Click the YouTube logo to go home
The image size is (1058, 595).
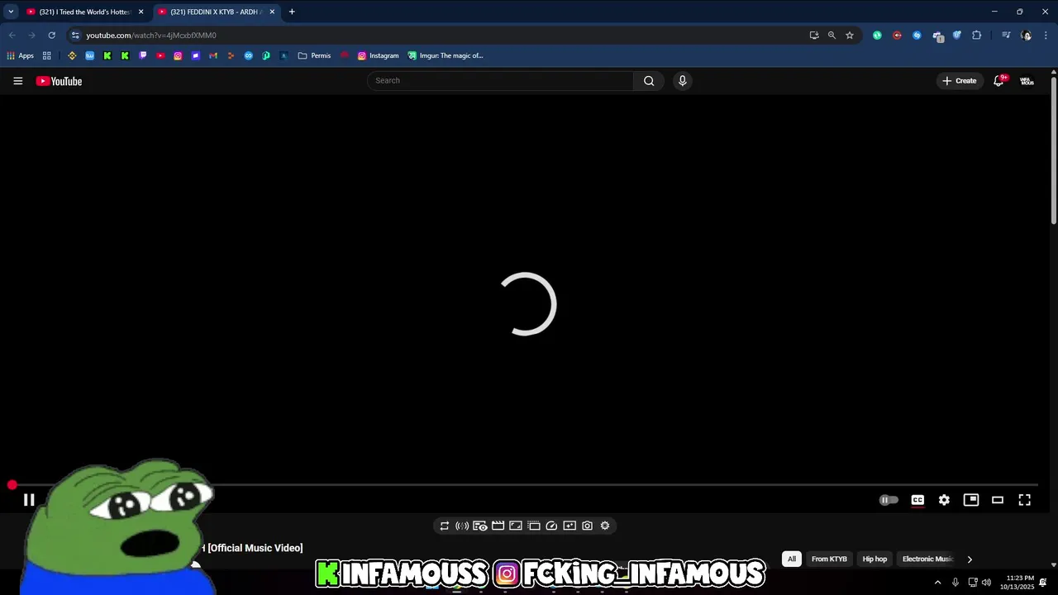click(x=59, y=81)
